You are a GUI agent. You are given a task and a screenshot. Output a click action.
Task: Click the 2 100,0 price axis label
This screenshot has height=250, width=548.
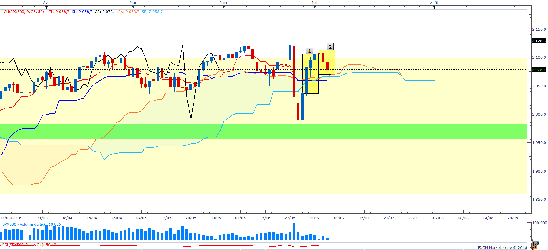tap(539, 58)
